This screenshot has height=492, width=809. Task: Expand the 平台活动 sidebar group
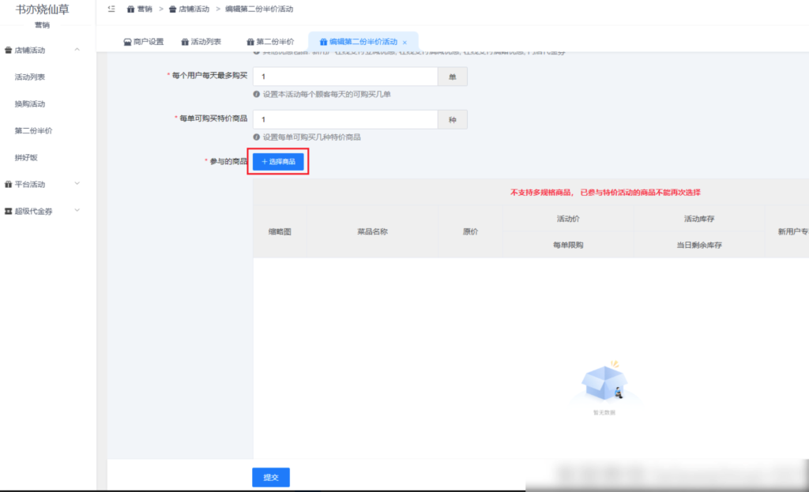point(77,184)
